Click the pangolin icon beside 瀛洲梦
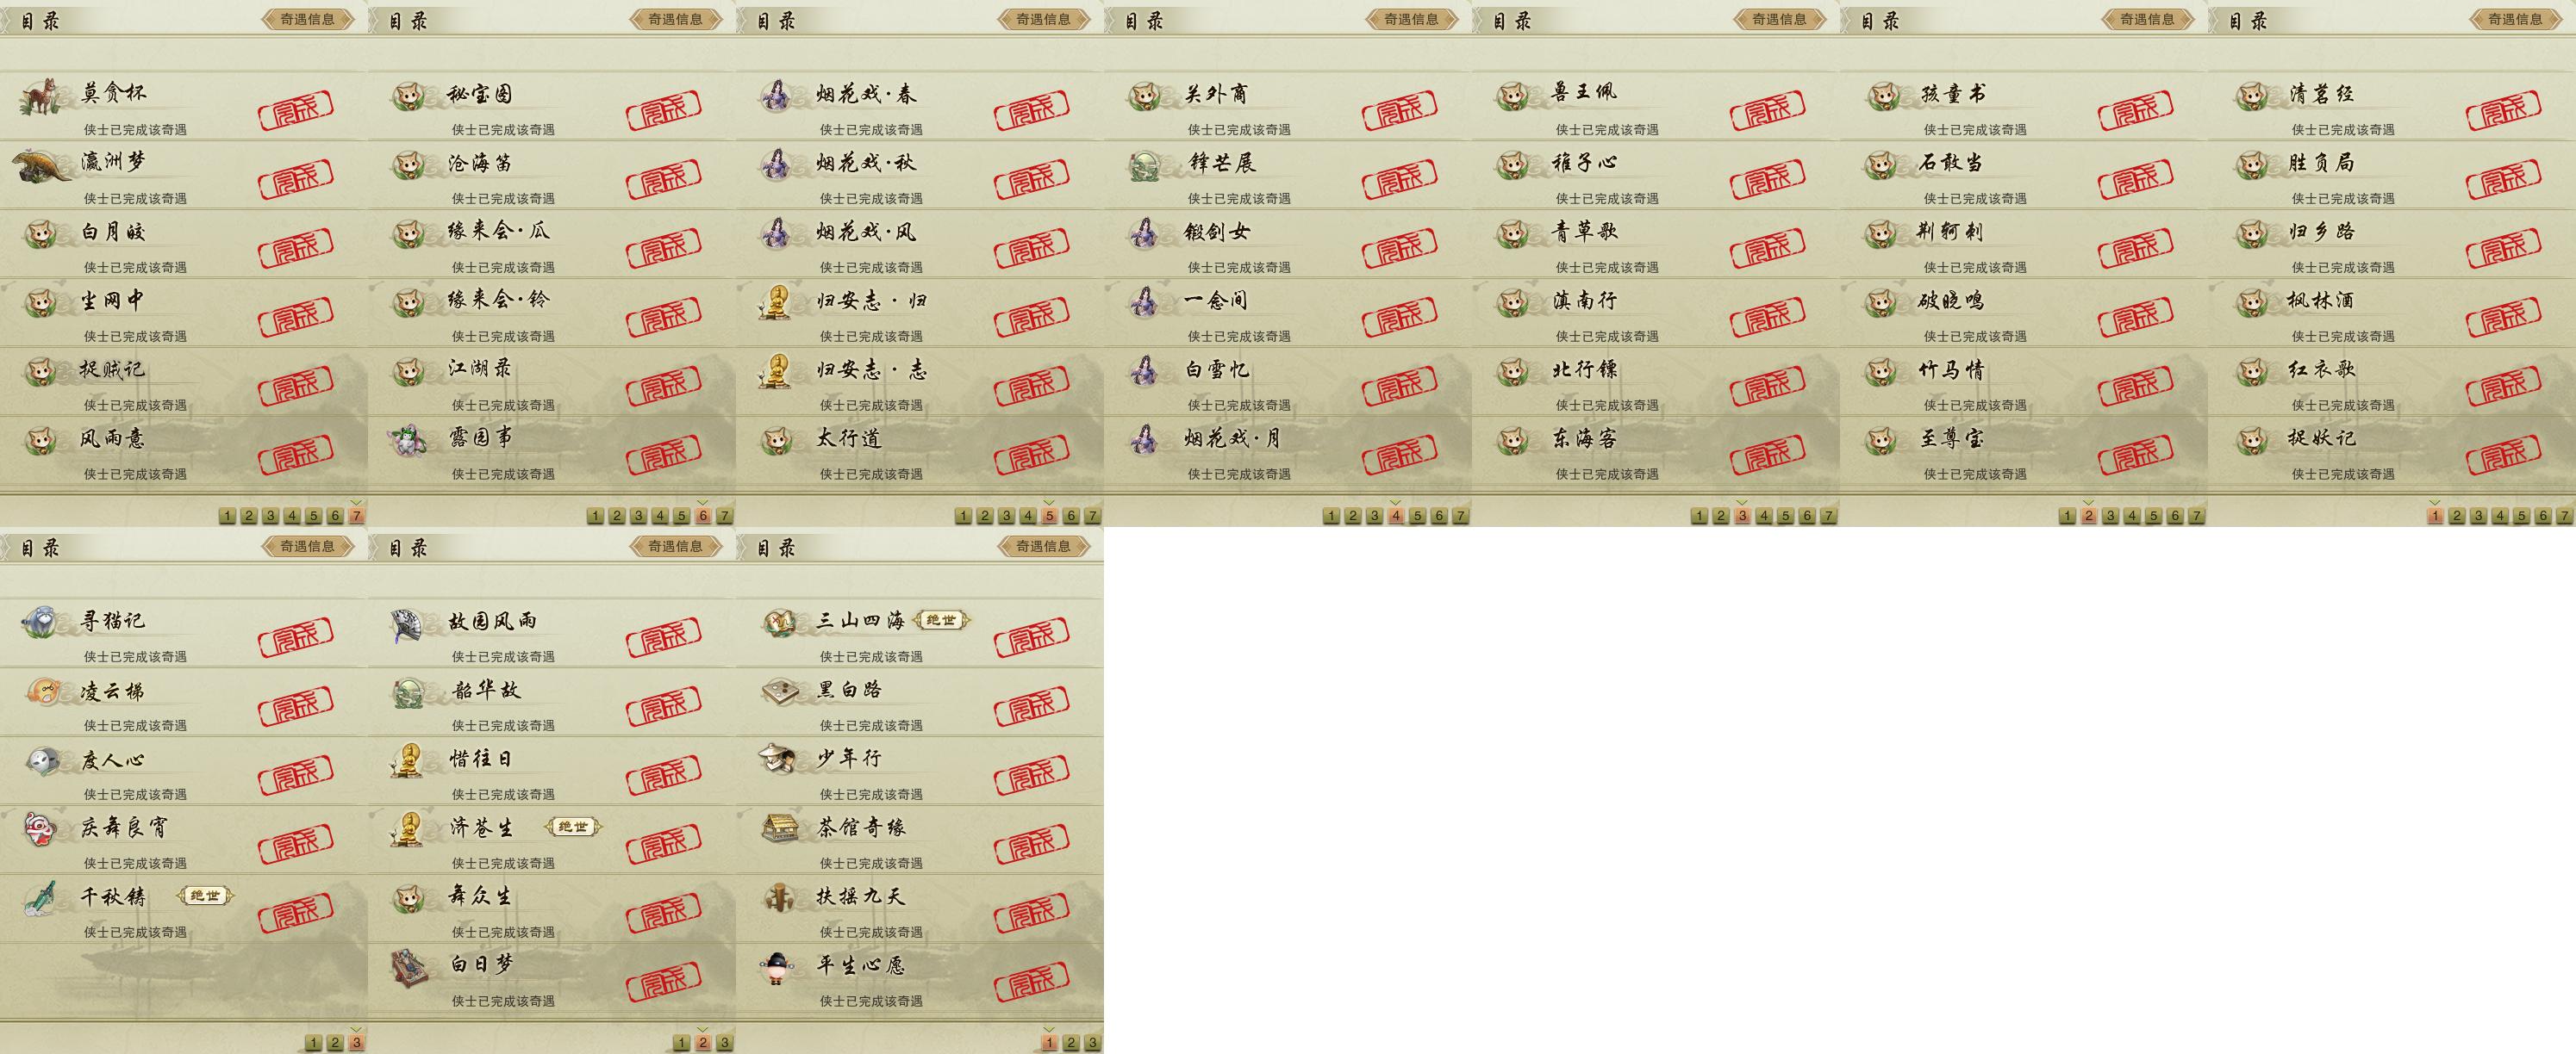The width and height of the screenshot is (2576, 1054). [x=43, y=166]
